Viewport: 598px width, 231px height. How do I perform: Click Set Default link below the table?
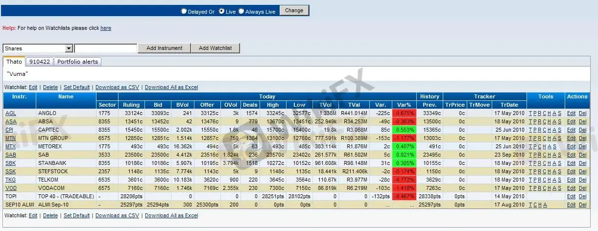pos(77,215)
